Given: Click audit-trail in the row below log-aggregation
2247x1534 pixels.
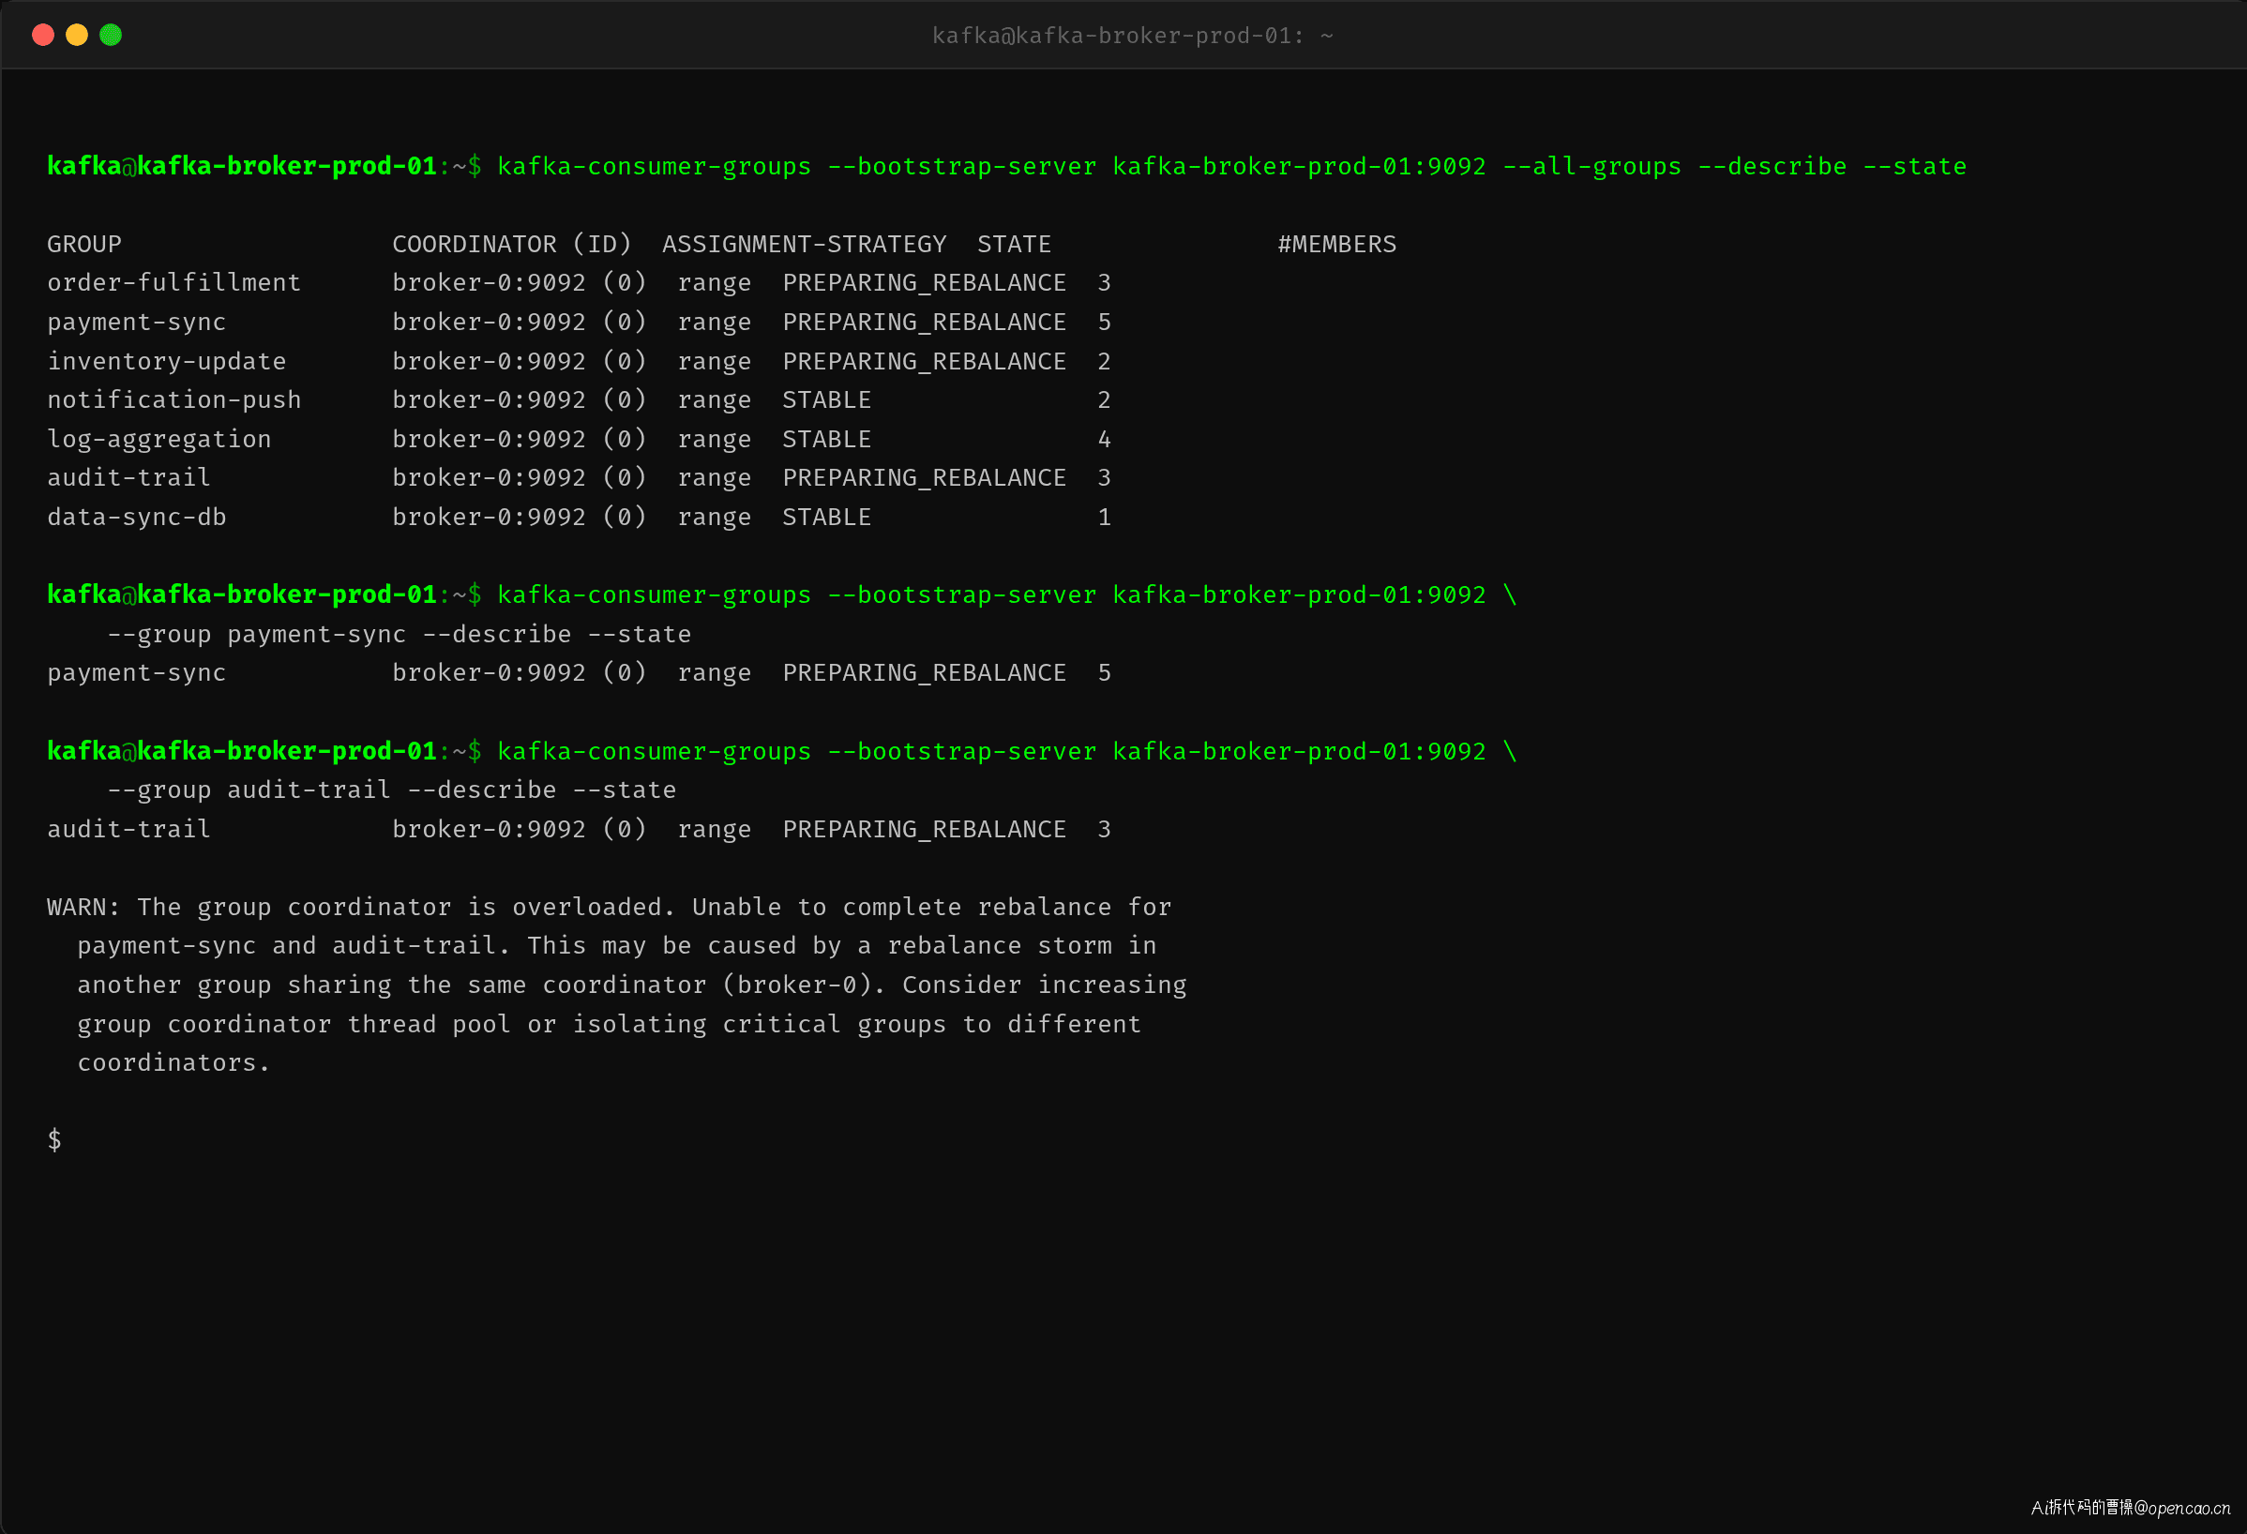Looking at the screenshot, I should (128, 478).
